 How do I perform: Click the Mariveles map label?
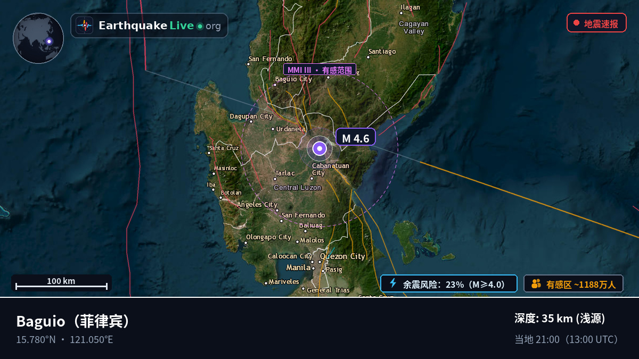pos(284,282)
